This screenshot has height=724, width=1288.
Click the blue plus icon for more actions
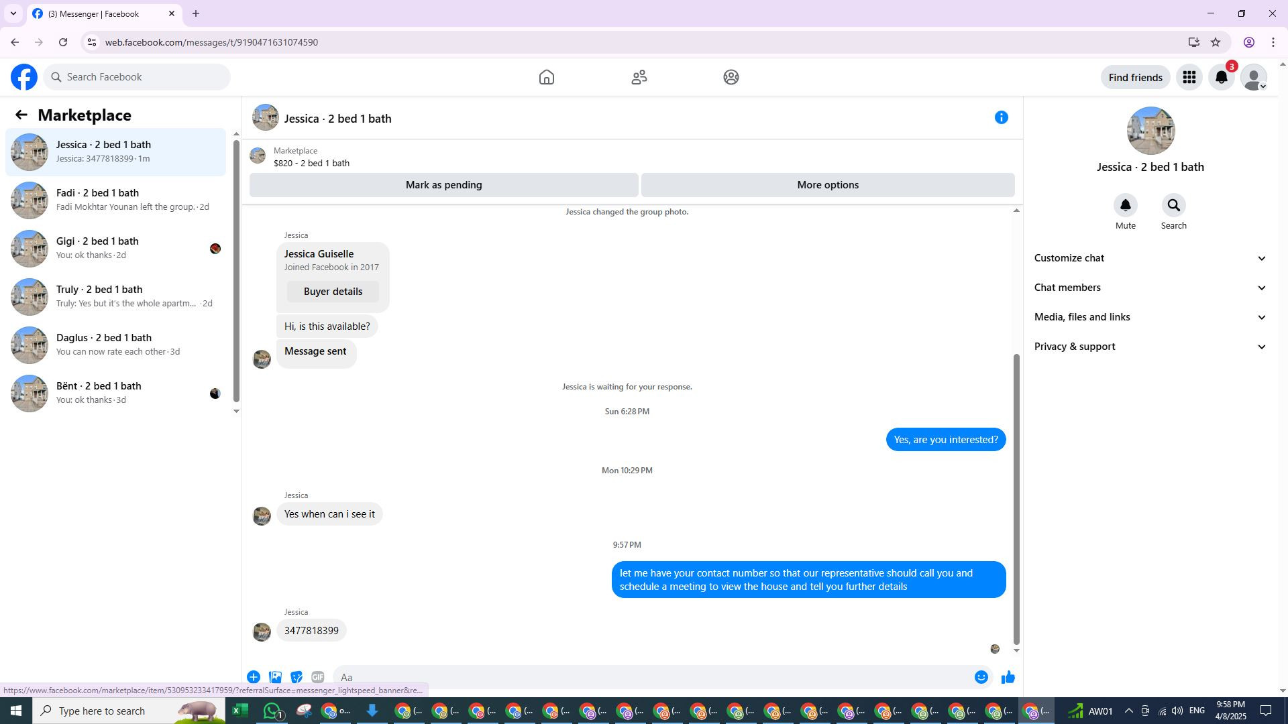point(254,677)
